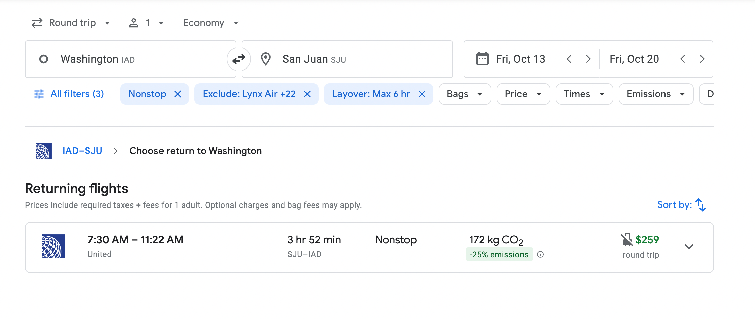Go back to IAD–SJU departing flight
This screenshot has width=755, height=319.
pos(82,151)
